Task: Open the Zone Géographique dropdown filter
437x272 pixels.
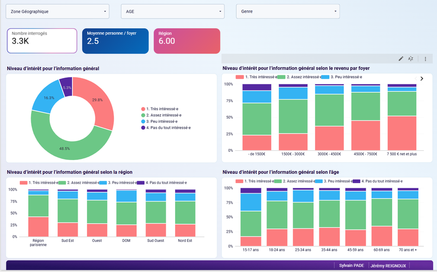Action: point(57,11)
